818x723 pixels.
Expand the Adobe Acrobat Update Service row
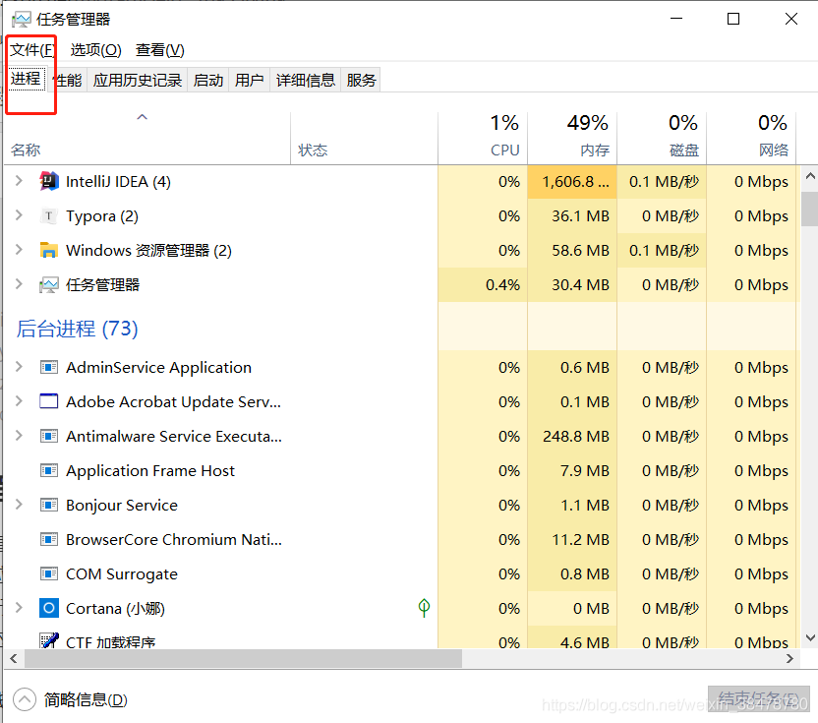tap(19, 401)
